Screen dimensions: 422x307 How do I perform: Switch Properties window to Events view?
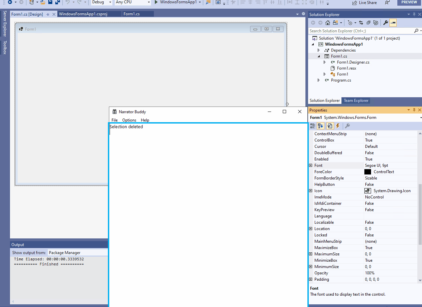click(337, 126)
